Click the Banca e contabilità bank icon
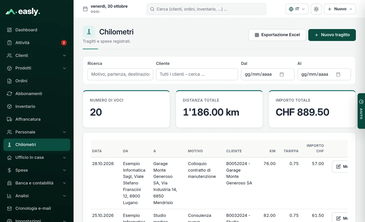Viewport: 365px width, 222px height. [9, 183]
